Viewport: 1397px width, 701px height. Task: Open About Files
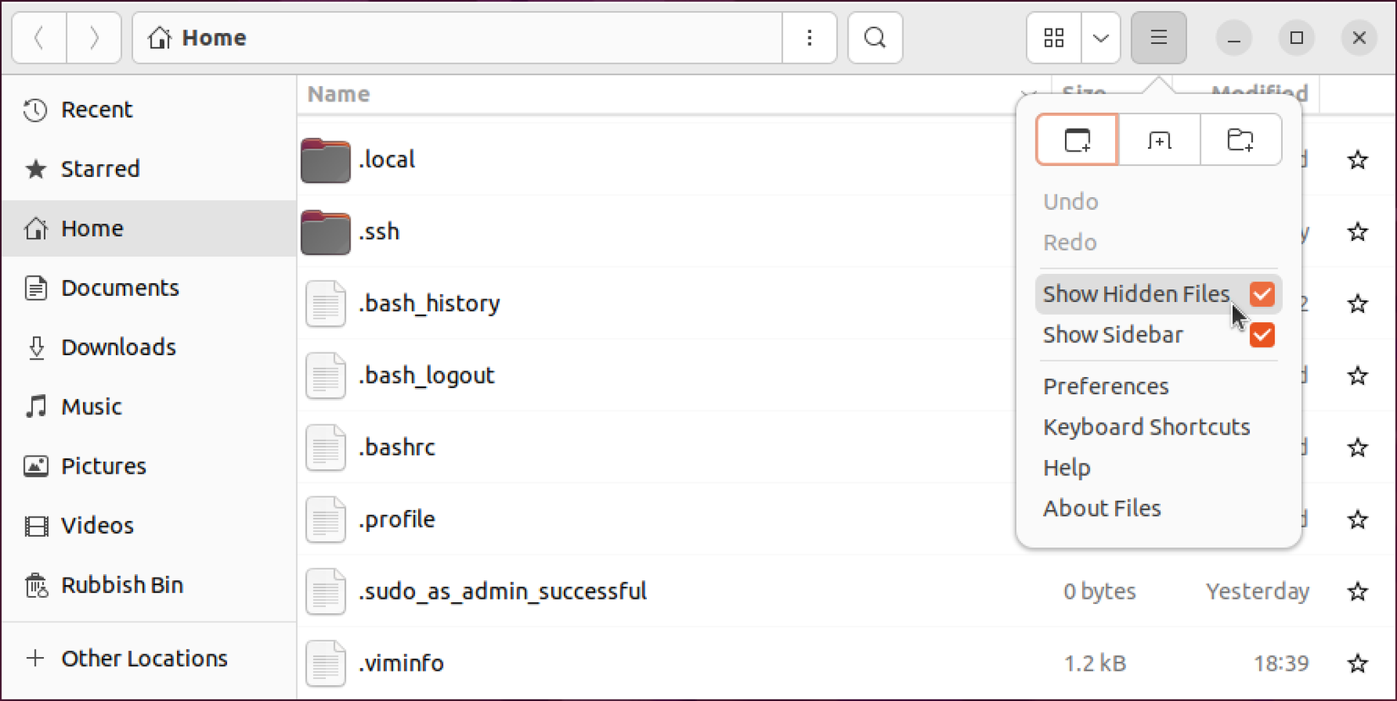(1102, 507)
